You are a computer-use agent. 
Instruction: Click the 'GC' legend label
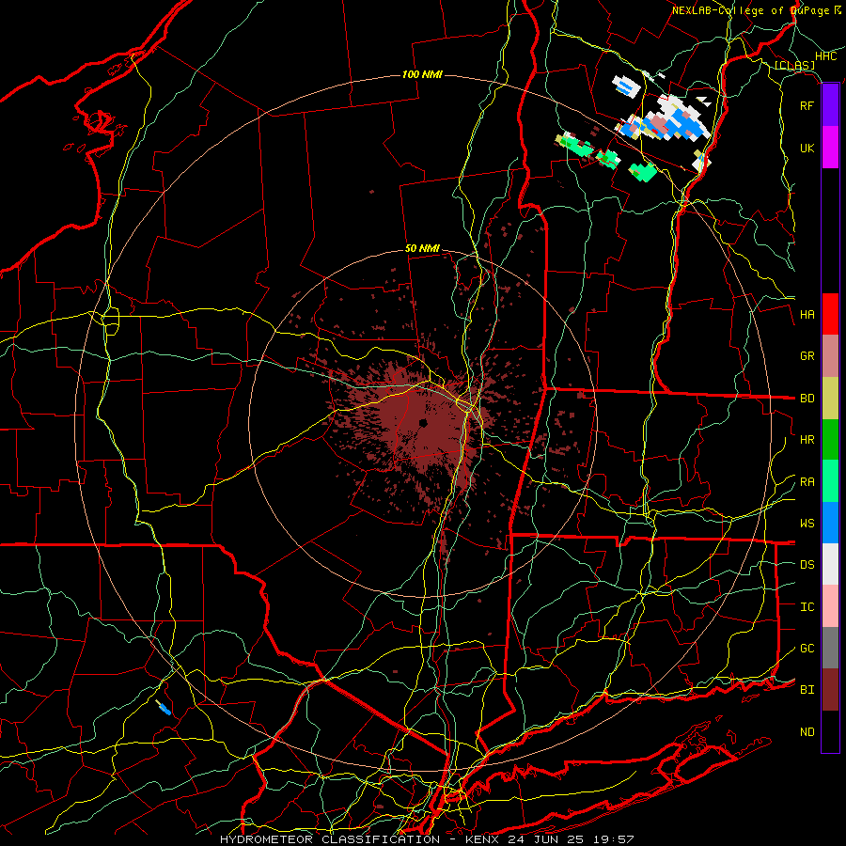[807, 649]
